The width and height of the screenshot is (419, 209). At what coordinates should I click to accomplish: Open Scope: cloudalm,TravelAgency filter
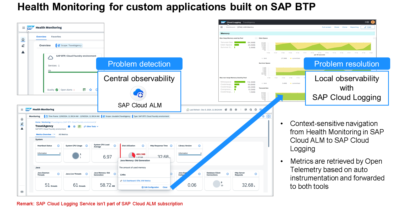[x=116, y=116]
